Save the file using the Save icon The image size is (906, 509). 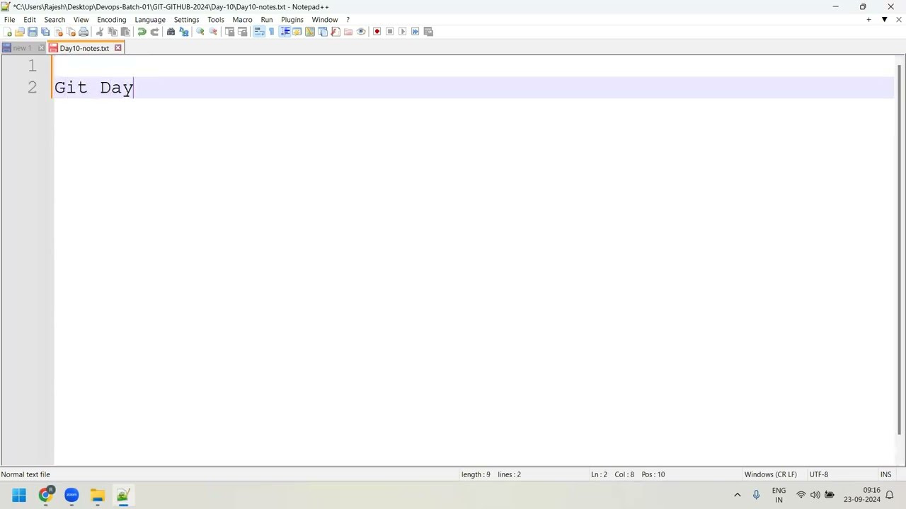(x=33, y=32)
